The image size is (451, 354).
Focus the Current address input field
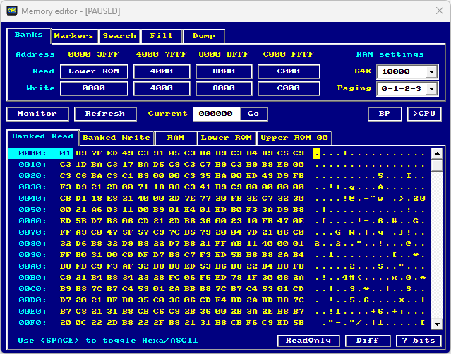point(215,114)
